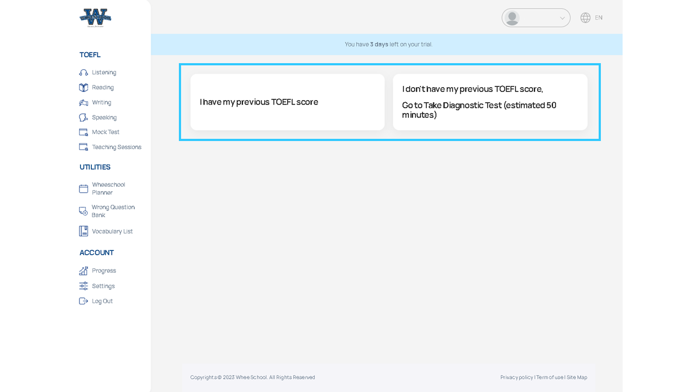
Task: Click the Speaking head icon
Action: click(x=83, y=118)
